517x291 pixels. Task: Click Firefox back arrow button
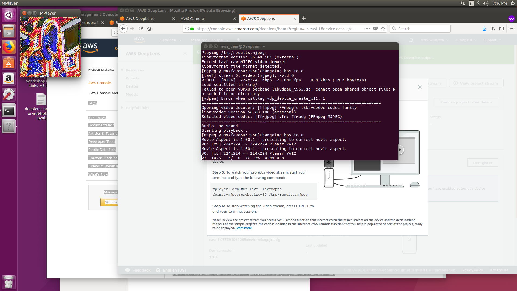click(x=123, y=29)
